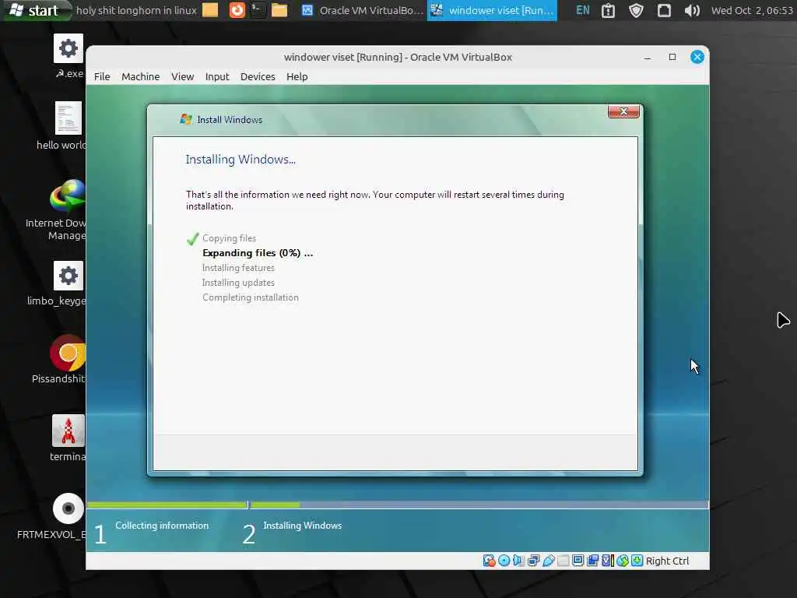Close the Install Windows dialog
The width and height of the screenshot is (797, 598).
[x=623, y=111]
